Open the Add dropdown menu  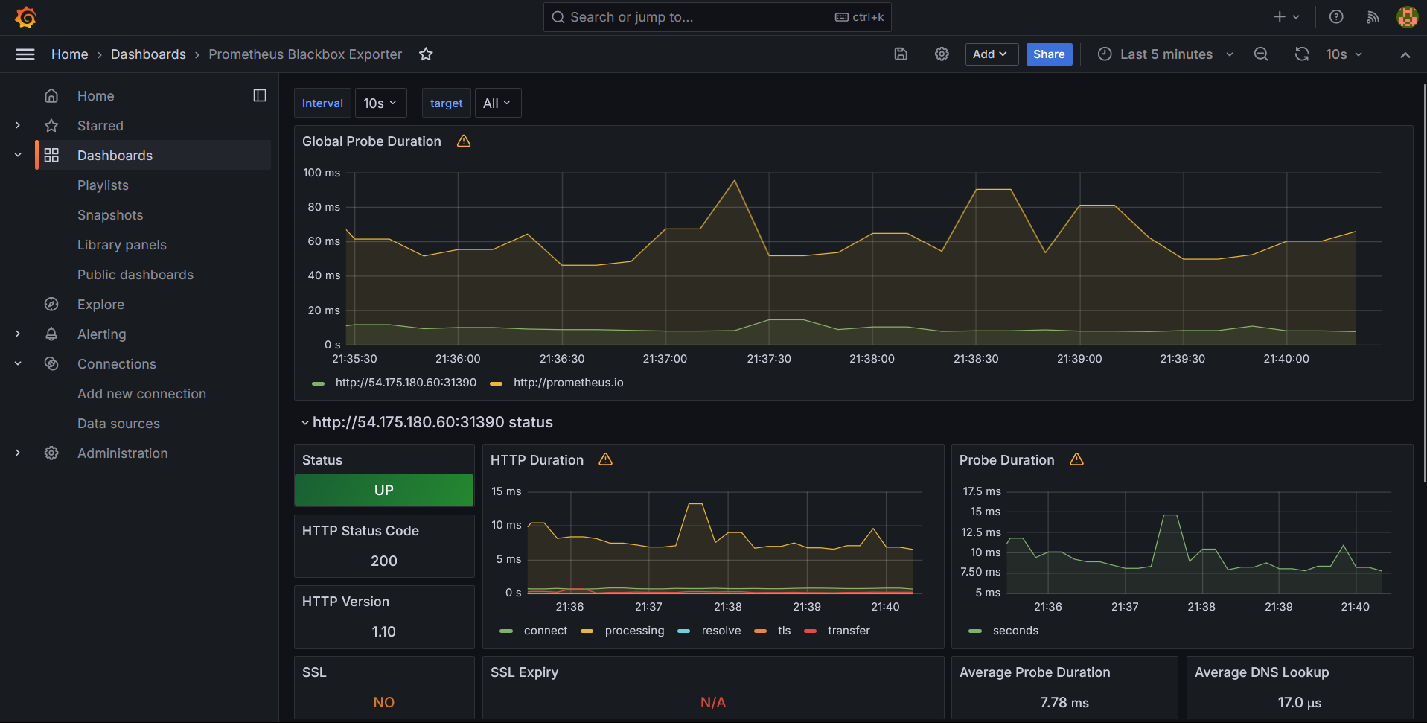(x=992, y=54)
